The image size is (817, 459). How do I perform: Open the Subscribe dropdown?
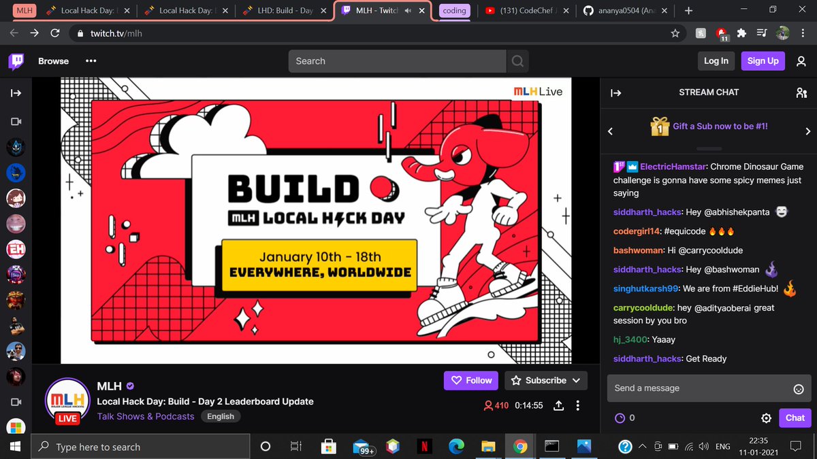(546, 381)
